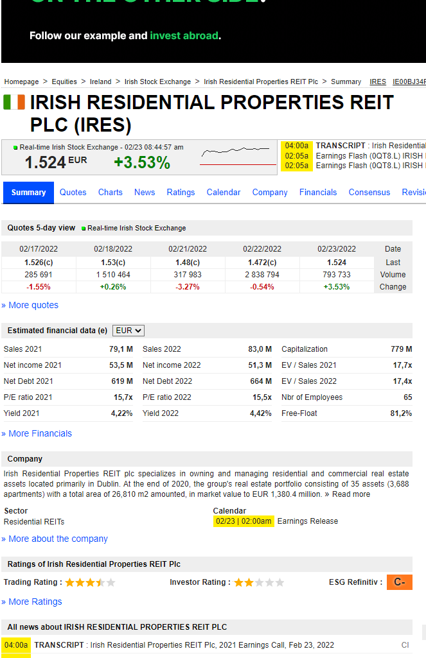
Task: Click the Nbr of Employees value 65
Action: [407, 397]
